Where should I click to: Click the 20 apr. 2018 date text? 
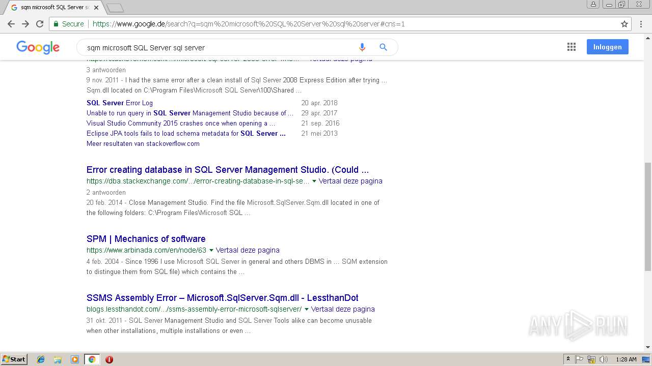click(319, 103)
